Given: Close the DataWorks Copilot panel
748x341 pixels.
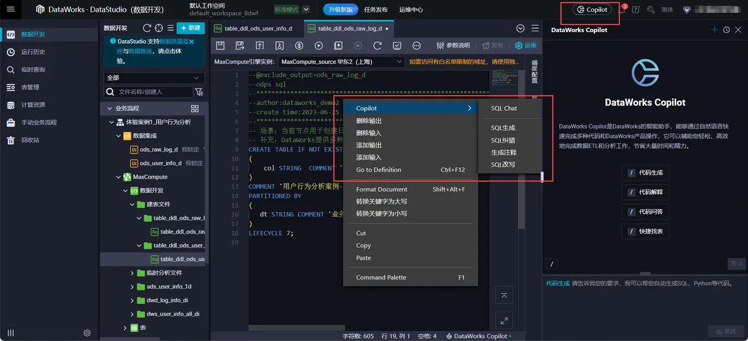Looking at the screenshot, I should click(738, 30).
